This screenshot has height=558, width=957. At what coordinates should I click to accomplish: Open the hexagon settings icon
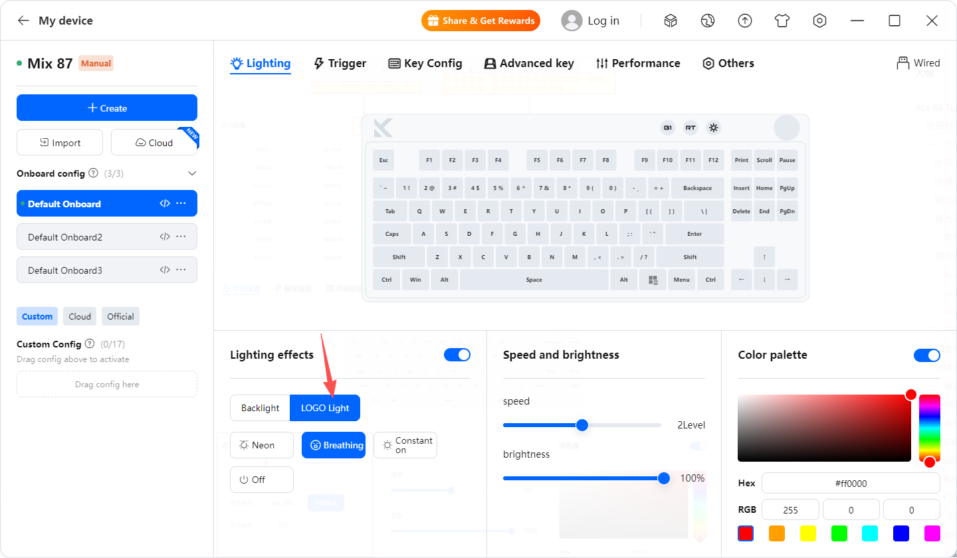pyautogui.click(x=819, y=21)
